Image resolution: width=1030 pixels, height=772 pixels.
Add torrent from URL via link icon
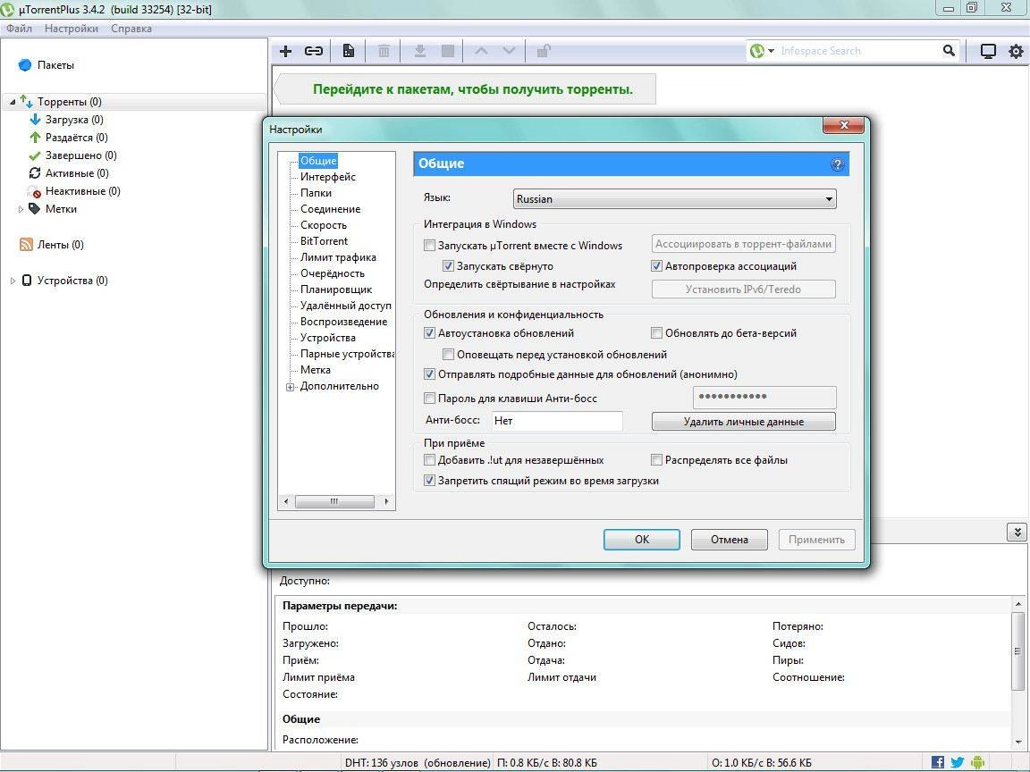coord(313,51)
